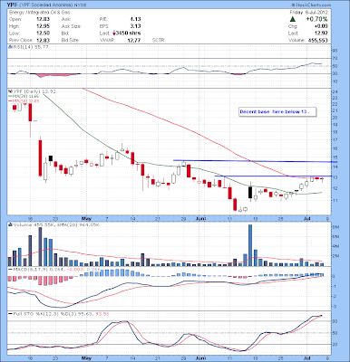Screen dimensions: 350x362
Task: Click the Ask Size label
Action: 72,26
